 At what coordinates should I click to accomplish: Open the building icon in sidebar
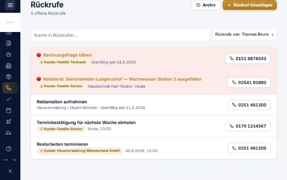pos(9,66)
